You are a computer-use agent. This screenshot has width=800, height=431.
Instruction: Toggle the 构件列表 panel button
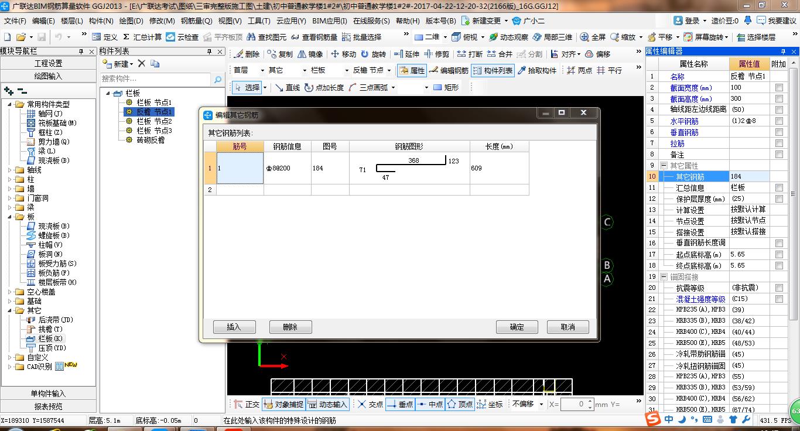(x=493, y=70)
